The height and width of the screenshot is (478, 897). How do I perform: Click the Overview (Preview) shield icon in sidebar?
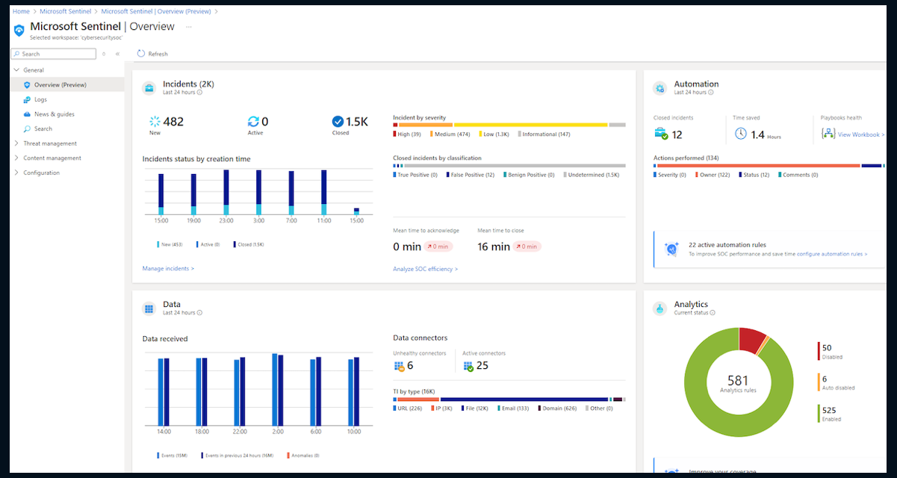click(27, 85)
